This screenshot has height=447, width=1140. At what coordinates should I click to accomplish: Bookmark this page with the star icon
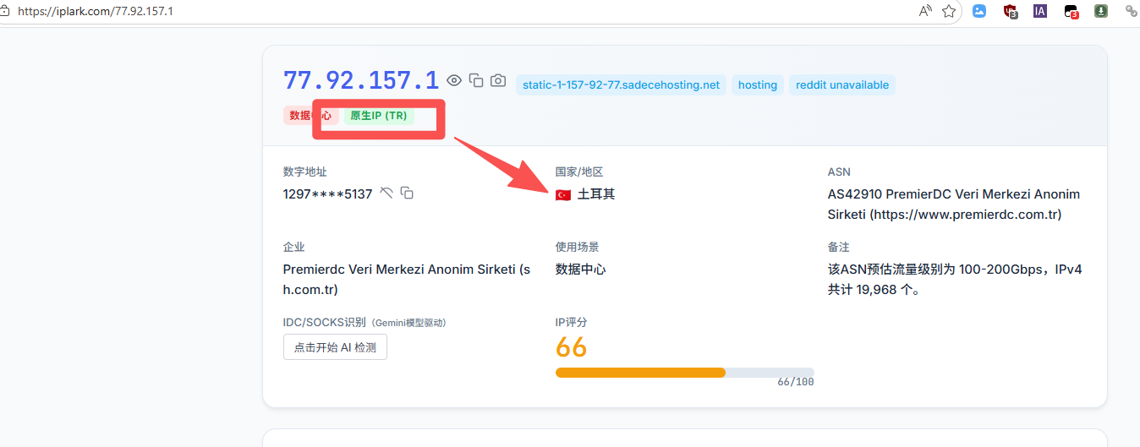coord(949,11)
